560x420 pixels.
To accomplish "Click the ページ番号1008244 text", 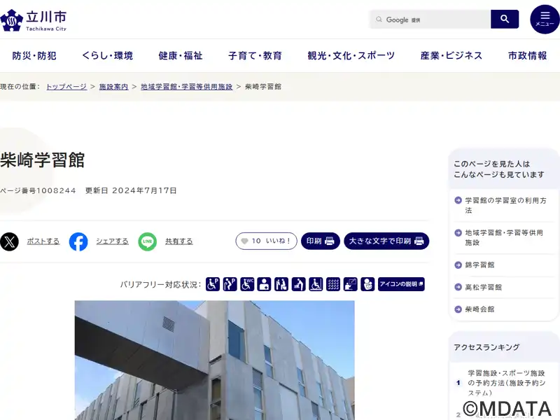I will 38,190.
